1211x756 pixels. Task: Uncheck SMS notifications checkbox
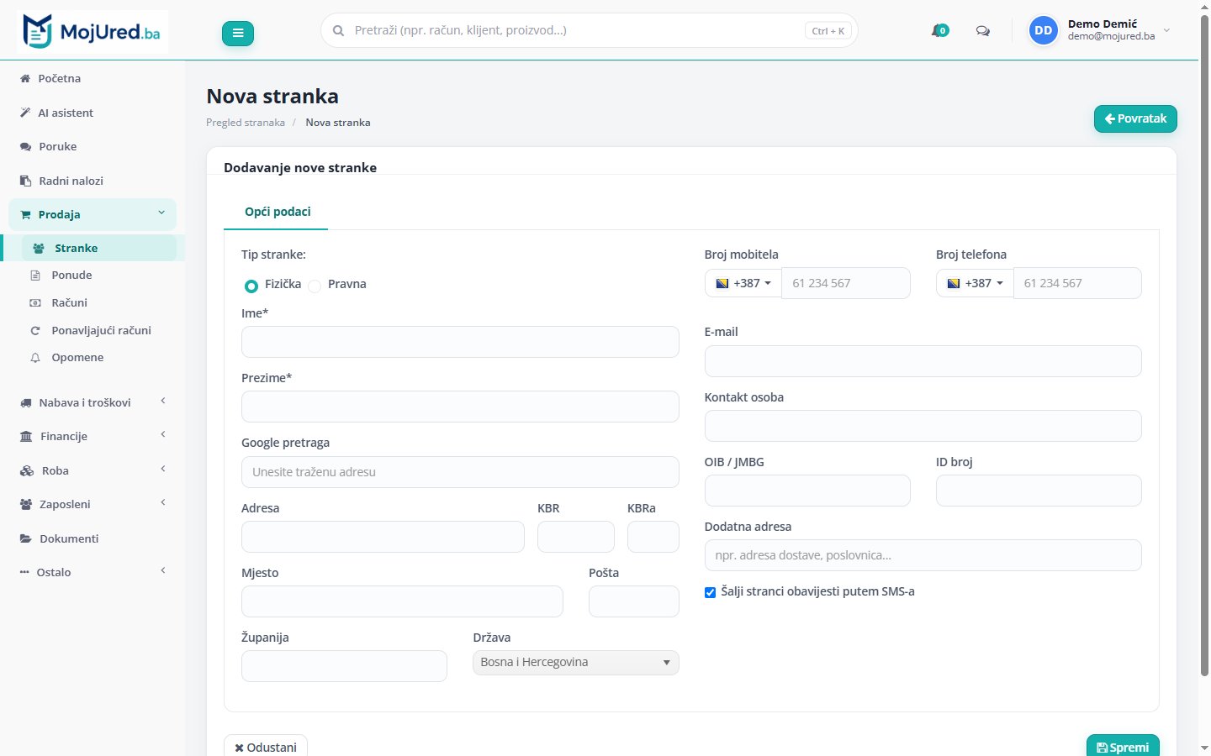[710, 592]
